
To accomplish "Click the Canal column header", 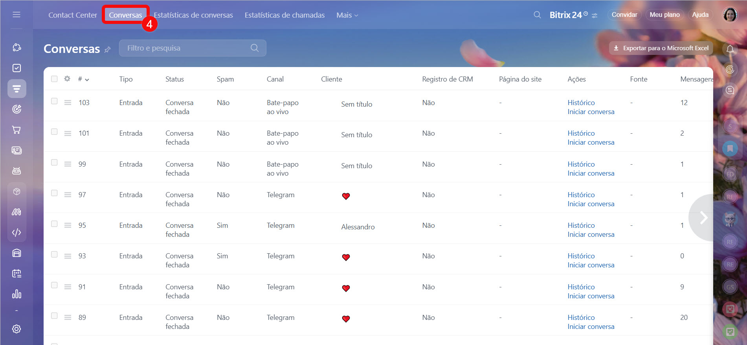I will click(x=275, y=79).
